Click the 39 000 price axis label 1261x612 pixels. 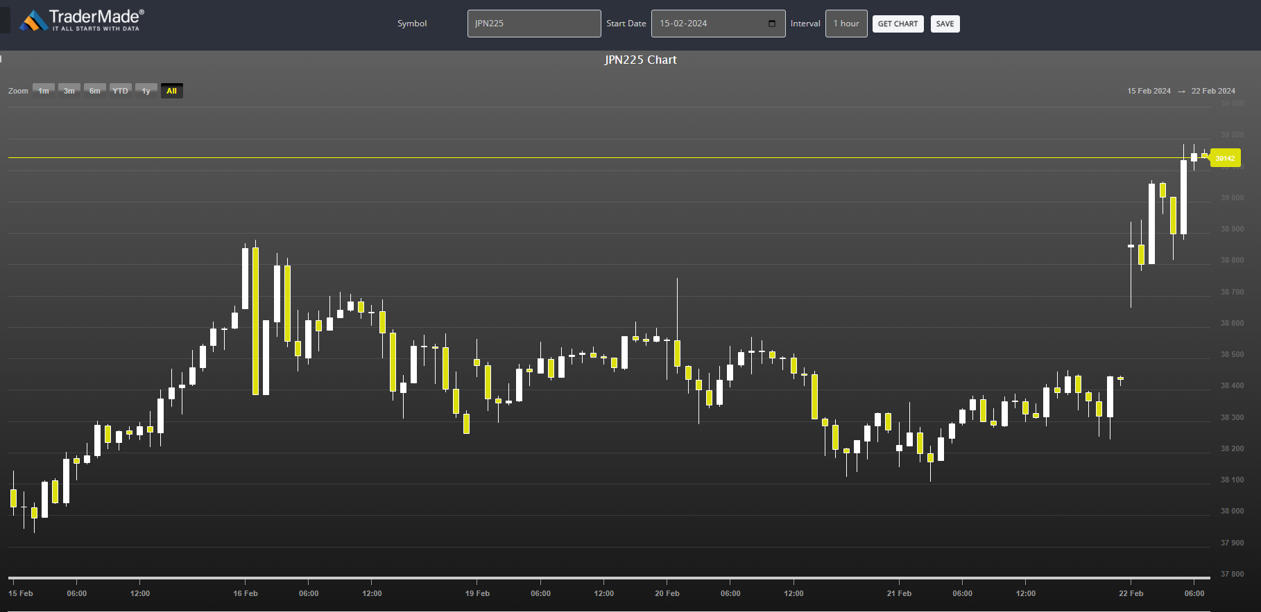click(1232, 198)
